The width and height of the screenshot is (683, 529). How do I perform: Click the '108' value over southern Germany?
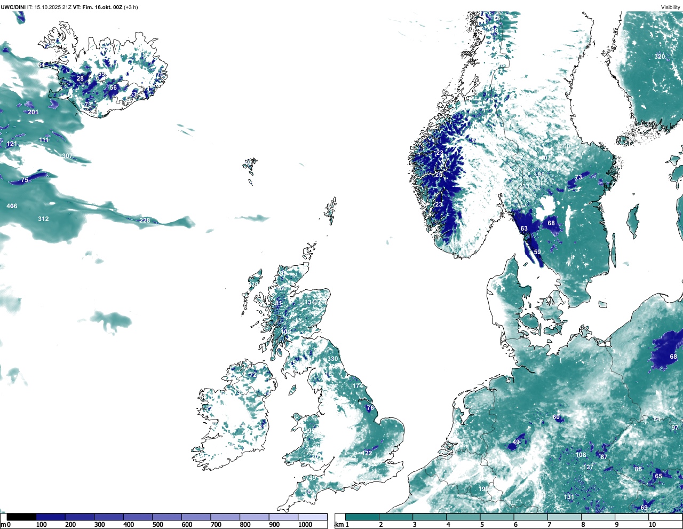coord(581,455)
